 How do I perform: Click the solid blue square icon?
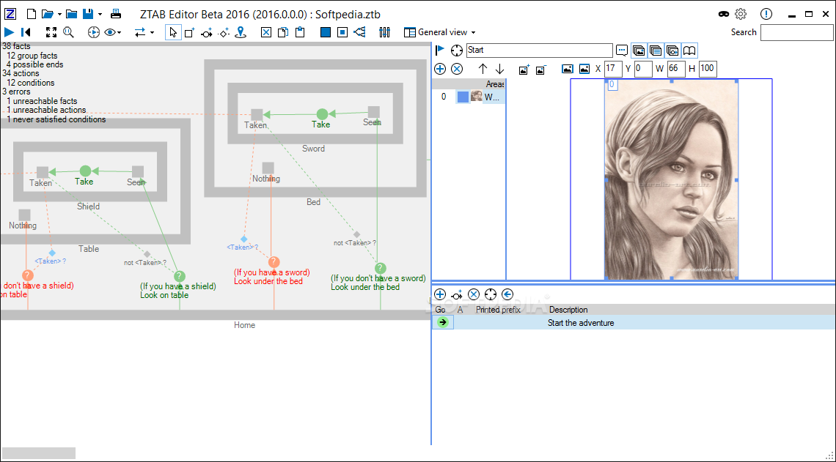pos(325,32)
